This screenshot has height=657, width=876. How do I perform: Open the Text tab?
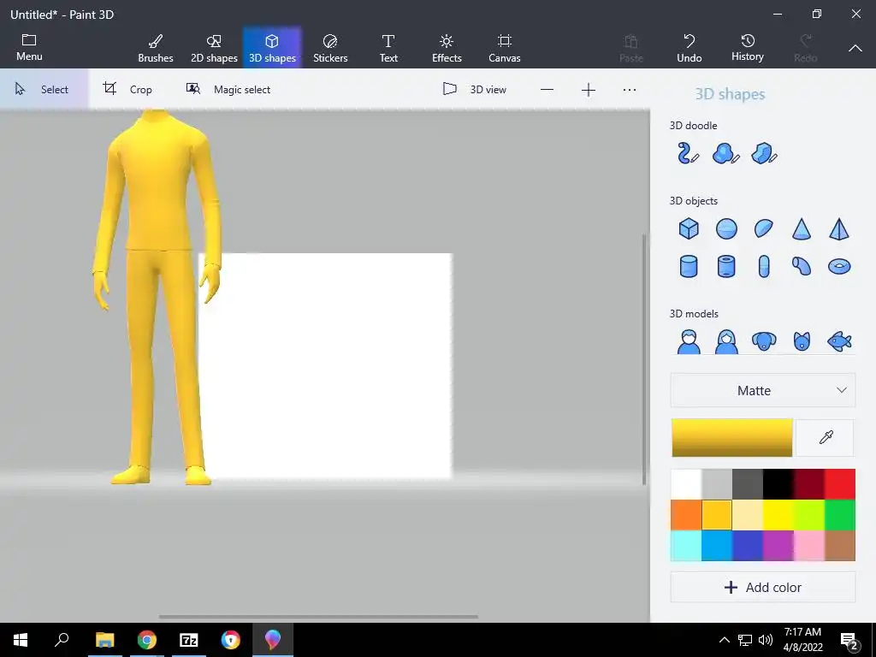tap(388, 48)
